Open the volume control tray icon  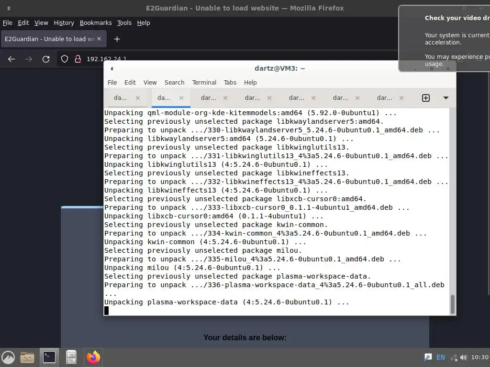(x=464, y=357)
